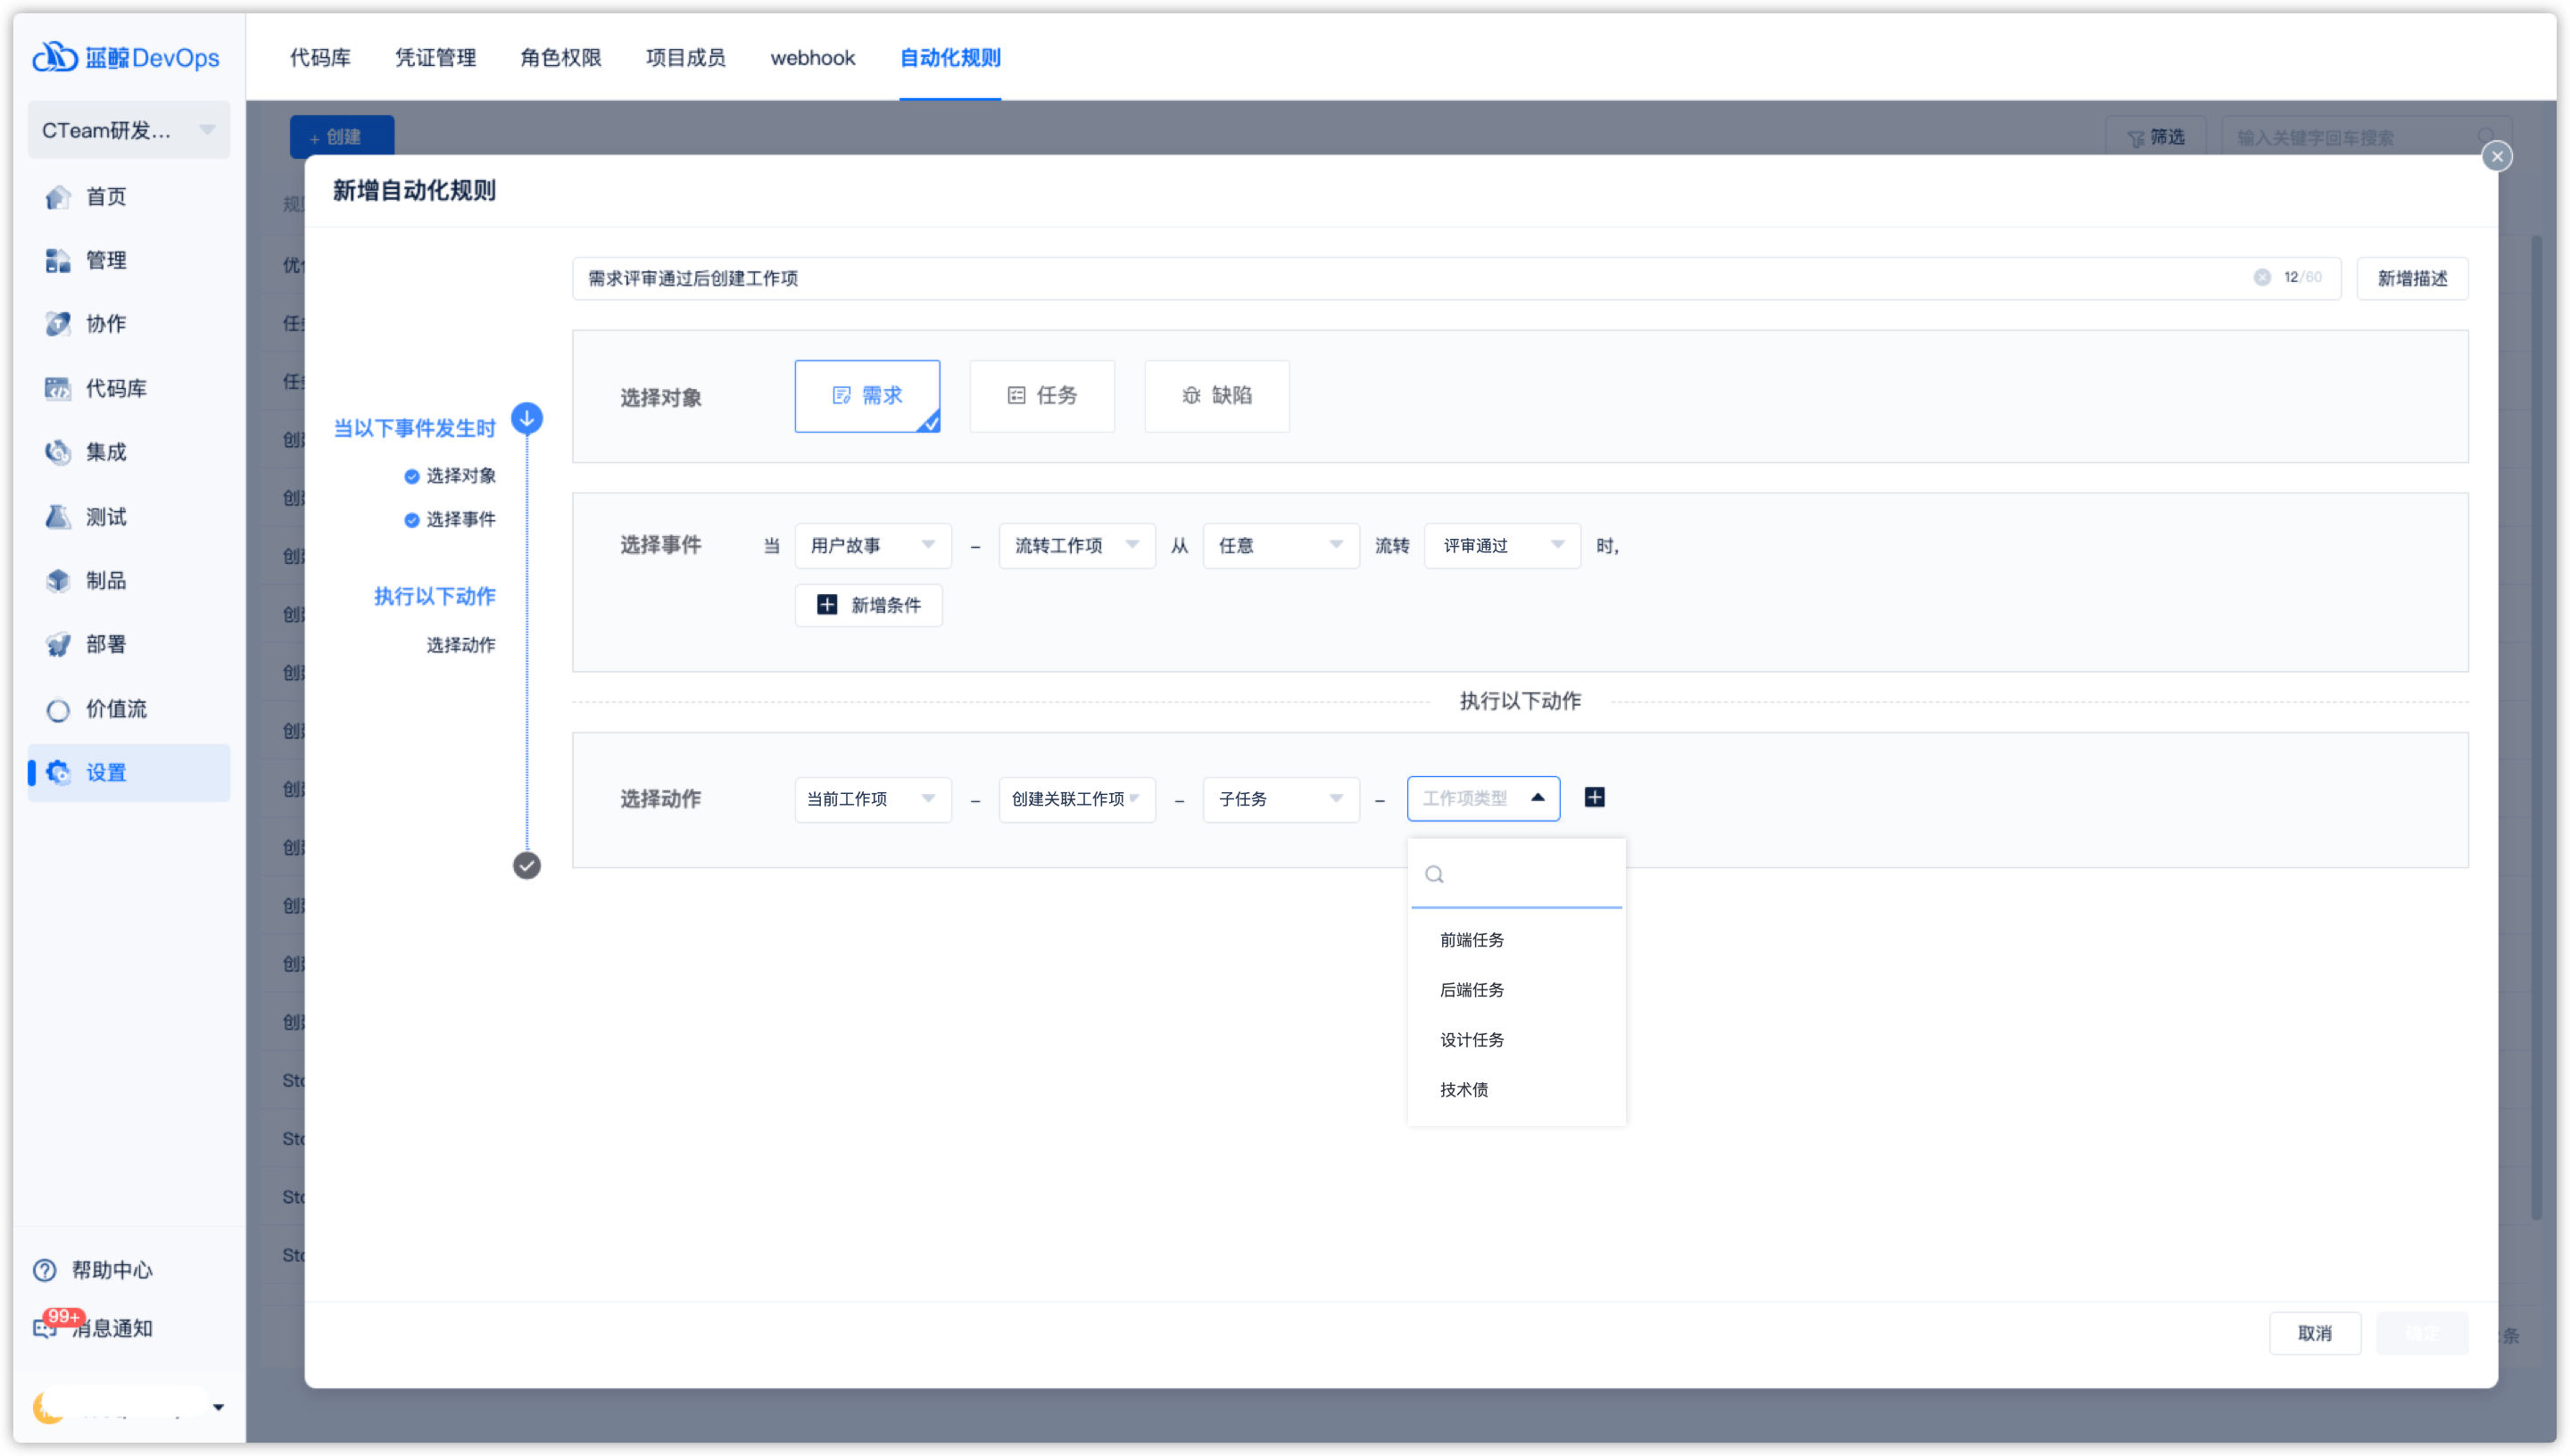This screenshot has height=1456, width=2570.
Task: Click the plus icon after 工作项类型
Action: pos(1595,798)
